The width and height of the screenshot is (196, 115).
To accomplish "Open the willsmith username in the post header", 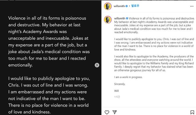I will pyautogui.click(x=119, y=6).
